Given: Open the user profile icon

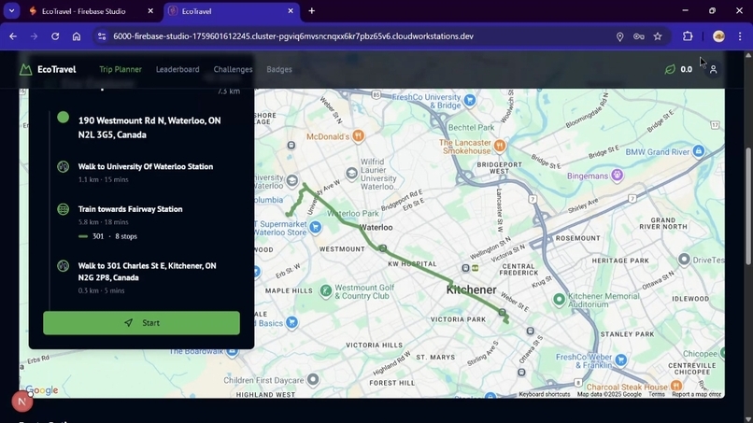Looking at the screenshot, I should 713,70.
